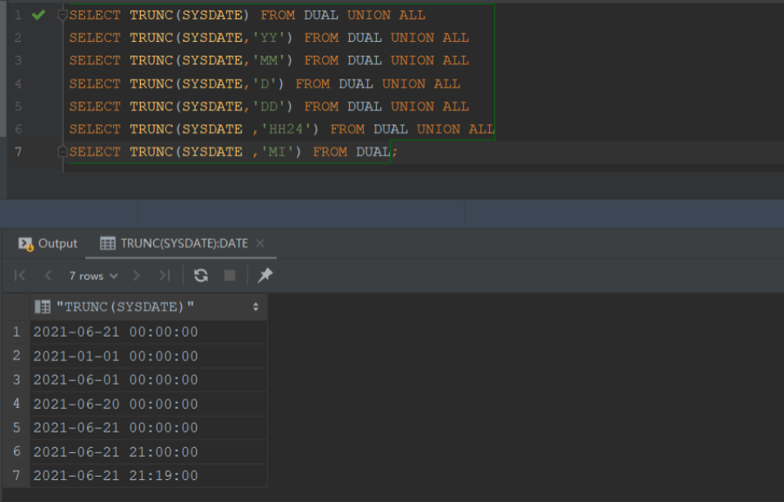The image size is (784, 502).
Task: Collapse the SQL block fold marker at line 1
Action: tap(62, 15)
